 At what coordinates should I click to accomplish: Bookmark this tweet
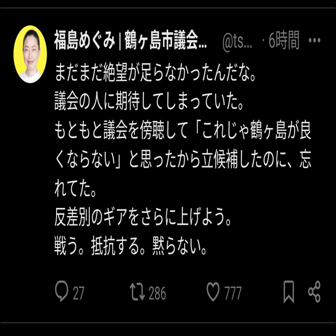click(289, 292)
